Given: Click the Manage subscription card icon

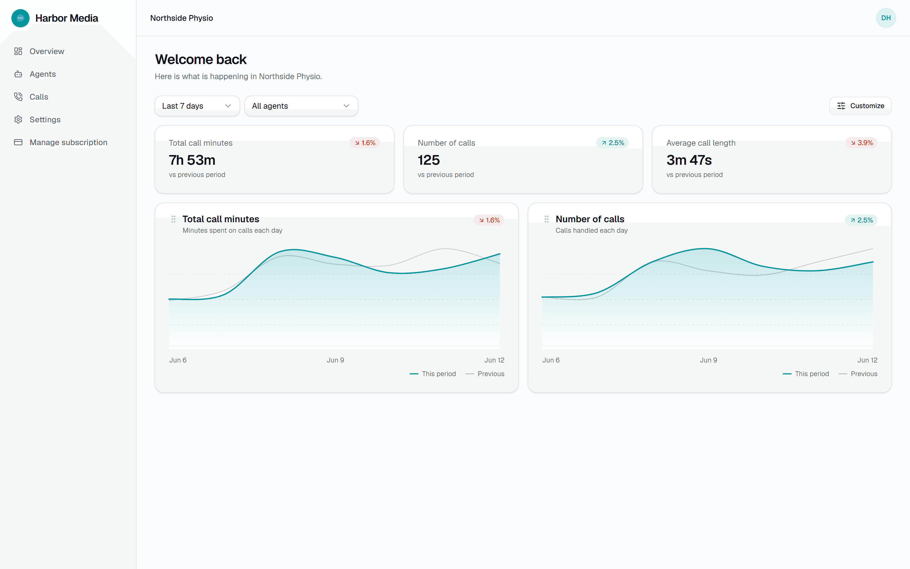Looking at the screenshot, I should pyautogui.click(x=18, y=142).
